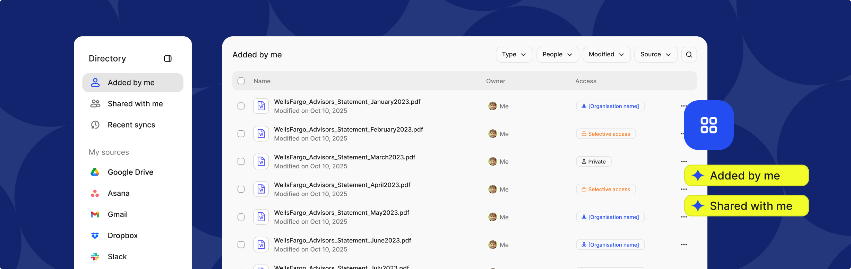Open the WellsFargo_Advisors_Statement_May2023.pdf file
Viewport: 851px width, 269px height.
(x=341, y=213)
